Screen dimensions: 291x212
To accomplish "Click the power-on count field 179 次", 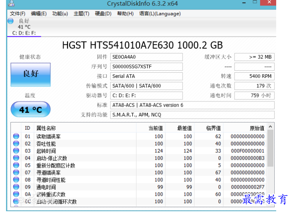I will (x=254, y=86).
